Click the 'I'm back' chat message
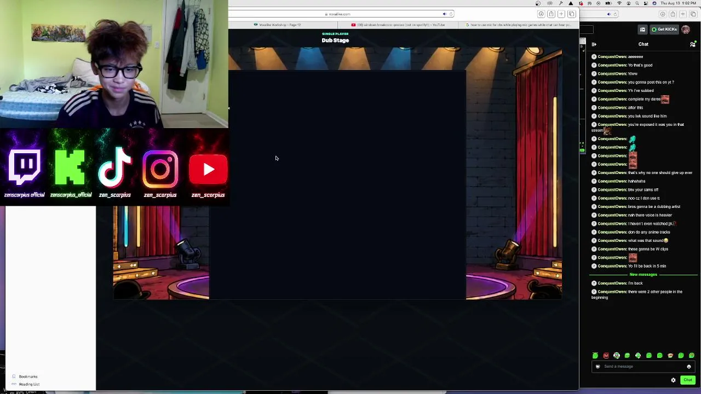 click(x=635, y=283)
